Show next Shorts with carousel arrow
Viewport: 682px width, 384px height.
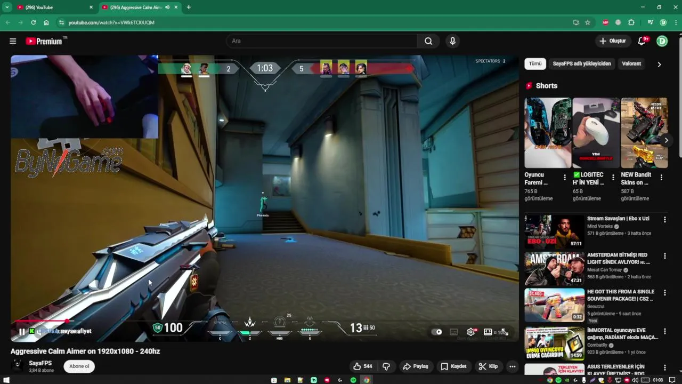click(x=665, y=140)
